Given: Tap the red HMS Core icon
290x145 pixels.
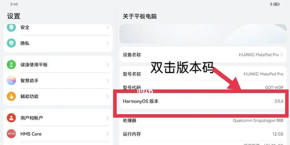Looking at the screenshot, I should pos(12,134).
